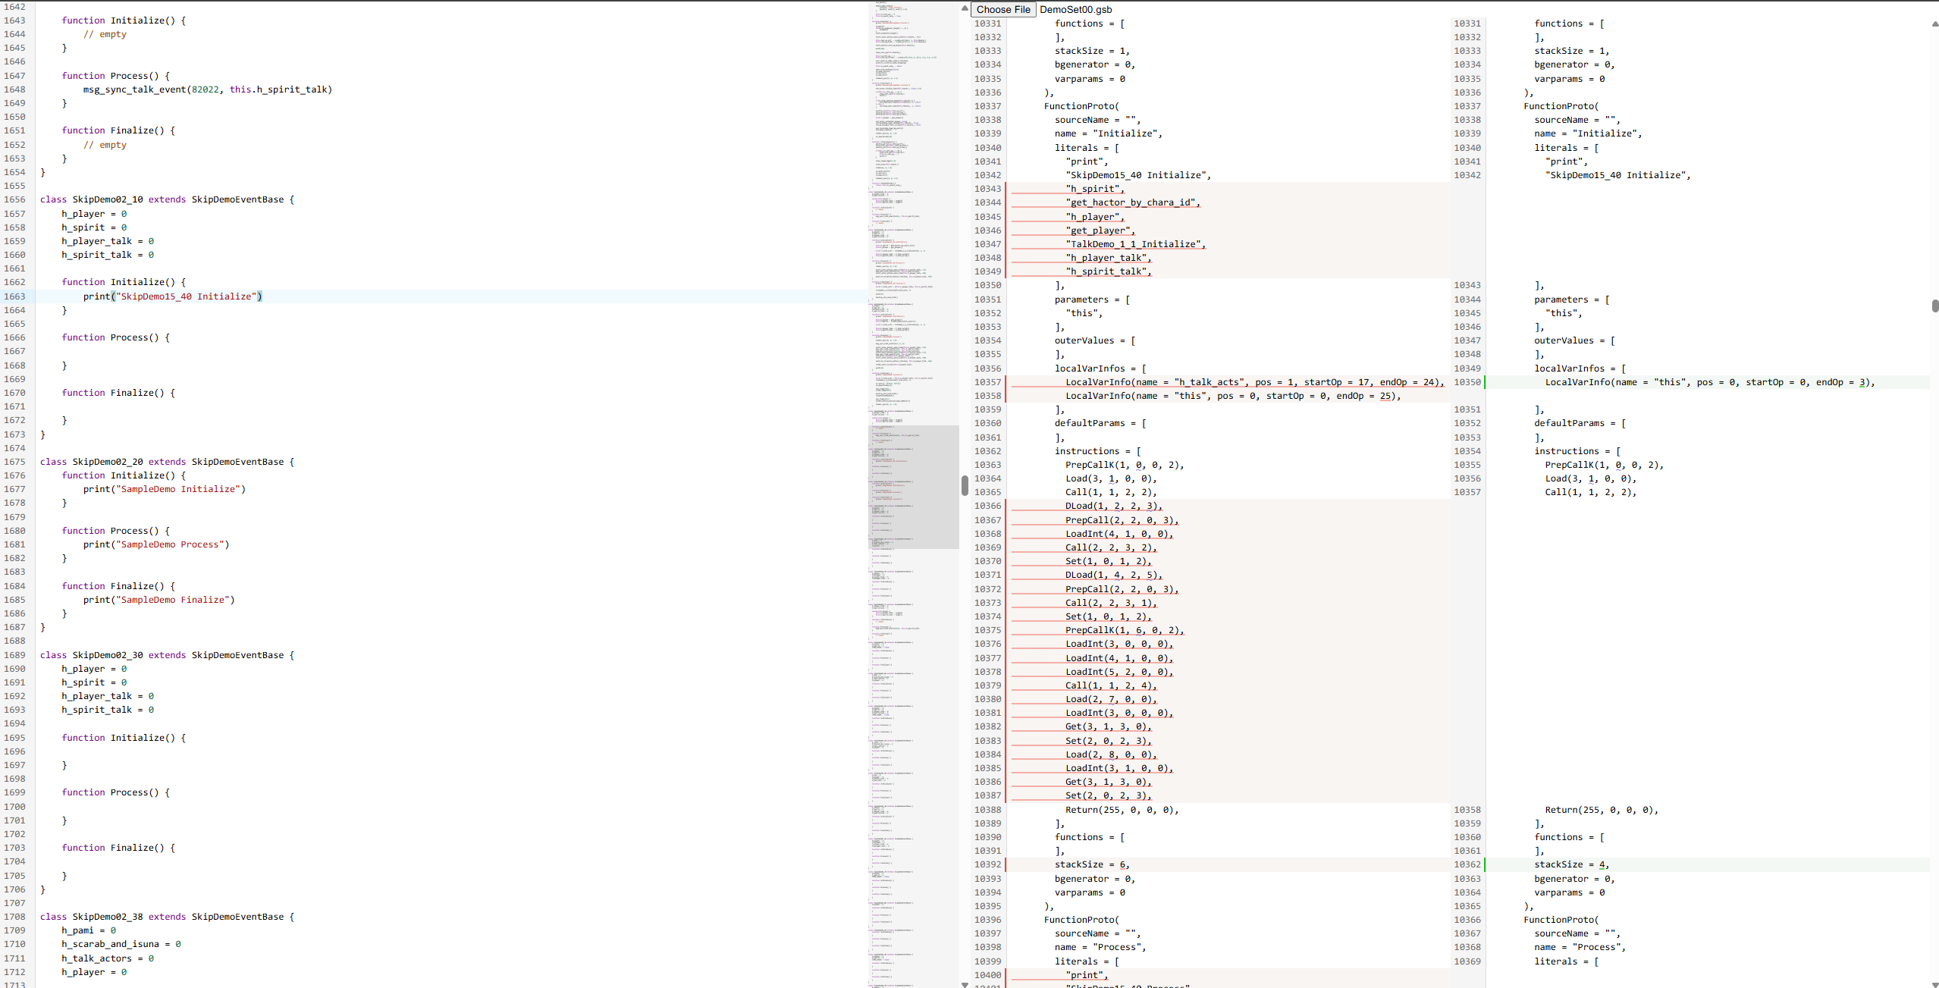The image size is (1939, 988).
Task: Click the class SkipDemo02_38 declaration line
Action: [x=167, y=917]
